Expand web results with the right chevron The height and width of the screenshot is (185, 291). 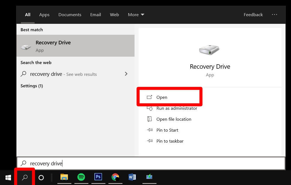tap(126, 74)
